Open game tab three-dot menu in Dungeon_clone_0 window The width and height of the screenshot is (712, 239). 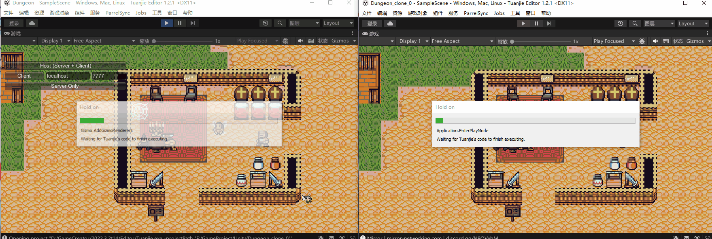pyautogui.click(x=708, y=34)
